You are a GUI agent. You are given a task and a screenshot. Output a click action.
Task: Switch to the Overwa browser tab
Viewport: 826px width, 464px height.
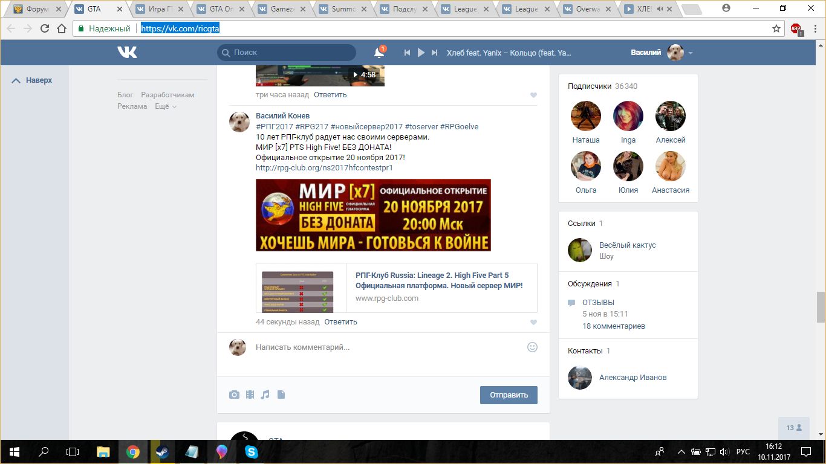588,9
